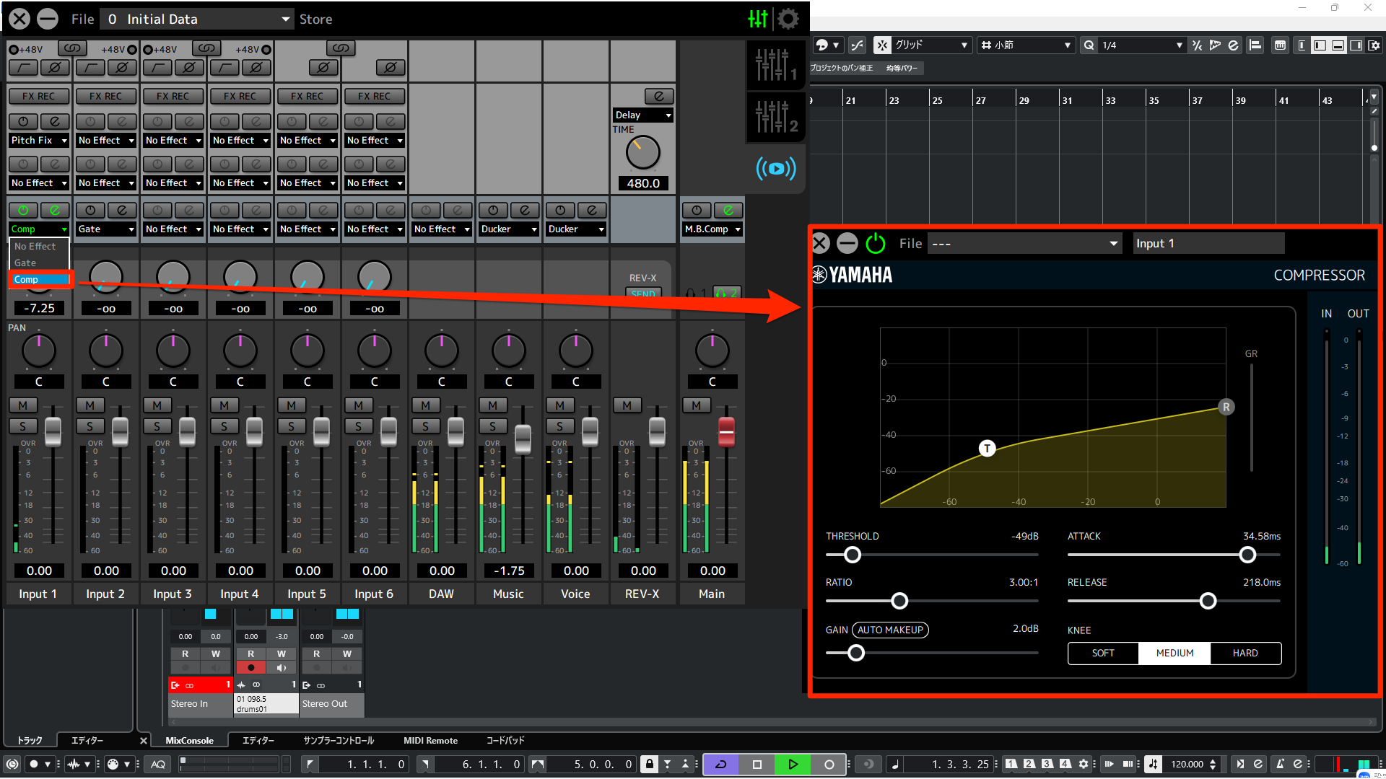
Task: Select SOFT knee setting
Action: point(1103,653)
